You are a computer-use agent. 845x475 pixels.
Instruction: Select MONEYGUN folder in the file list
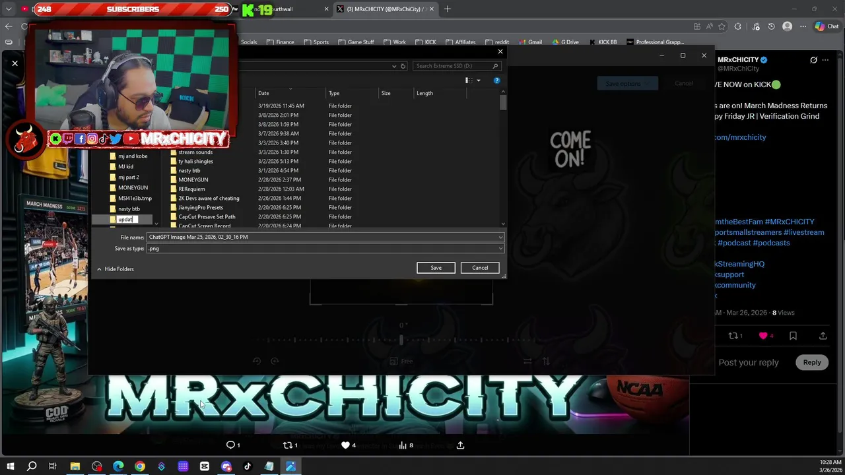[x=193, y=180]
